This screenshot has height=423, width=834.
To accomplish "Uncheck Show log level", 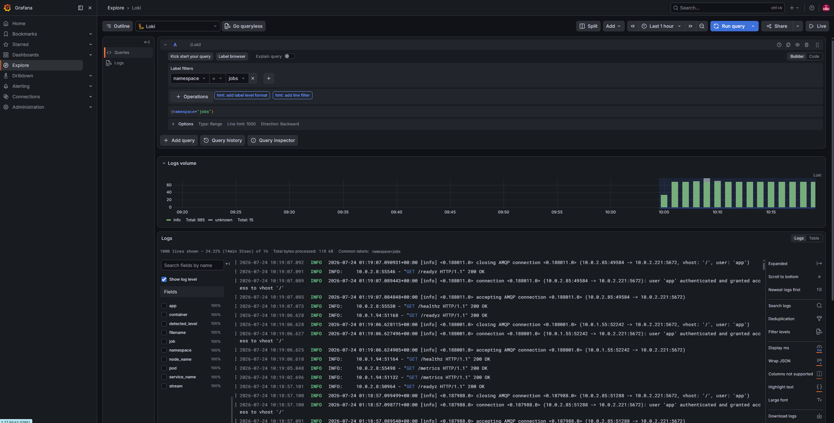I will tap(164, 279).
